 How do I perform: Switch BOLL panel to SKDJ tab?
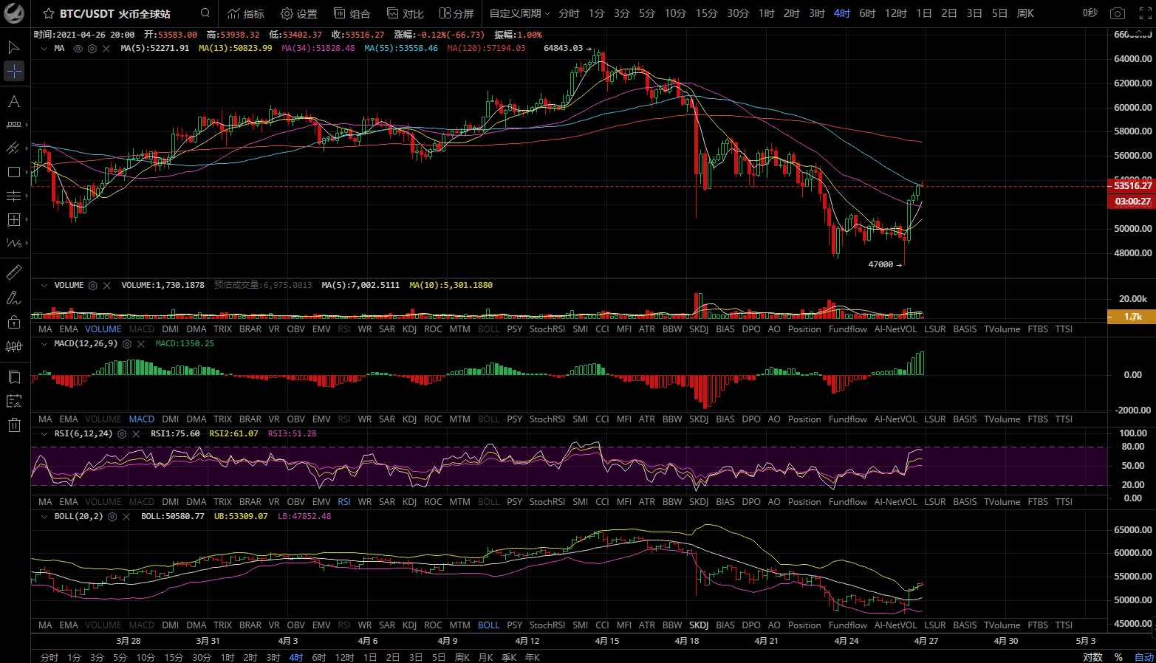pos(699,625)
